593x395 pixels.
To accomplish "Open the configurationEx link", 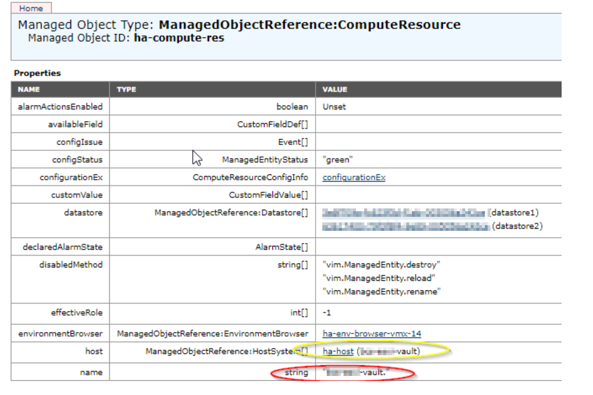I will [x=354, y=178].
